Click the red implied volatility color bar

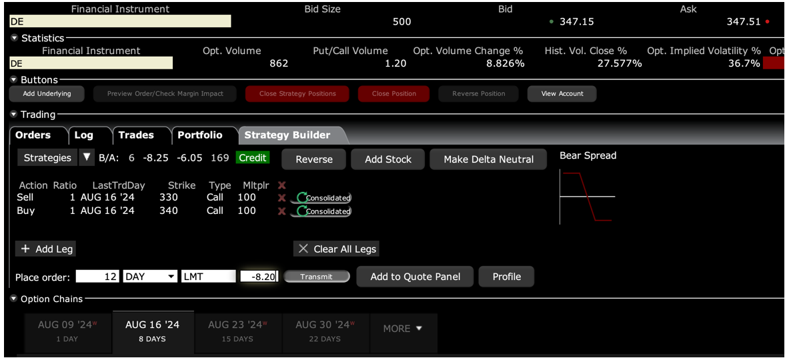pyautogui.click(x=774, y=63)
